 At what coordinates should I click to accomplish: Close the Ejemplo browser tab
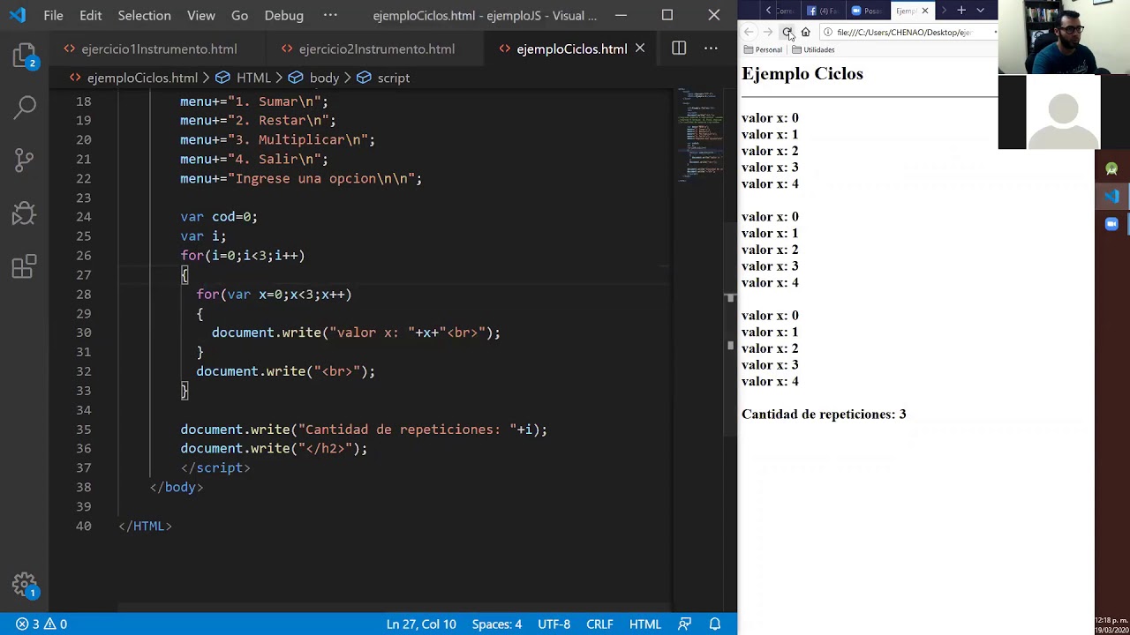925,11
